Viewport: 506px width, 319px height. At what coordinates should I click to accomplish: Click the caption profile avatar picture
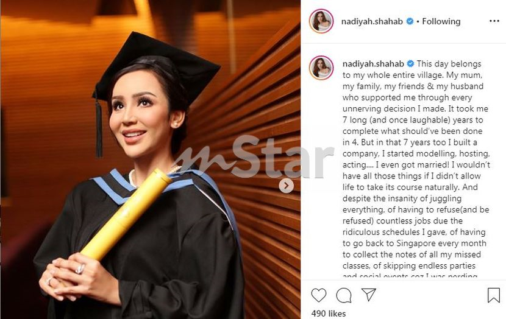[x=321, y=68]
